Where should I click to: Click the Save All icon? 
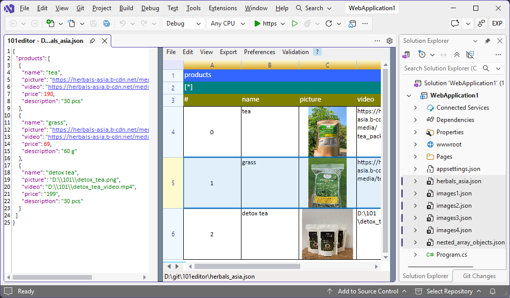(106, 23)
